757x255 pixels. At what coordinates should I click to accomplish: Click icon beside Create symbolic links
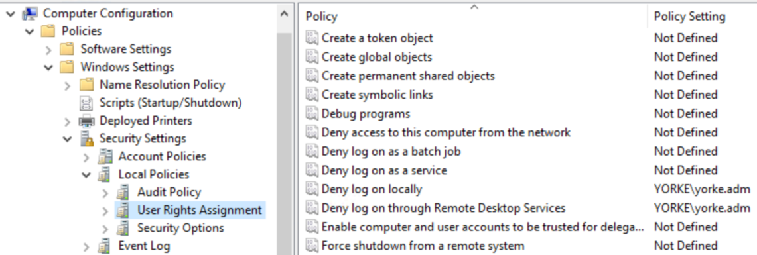[312, 95]
